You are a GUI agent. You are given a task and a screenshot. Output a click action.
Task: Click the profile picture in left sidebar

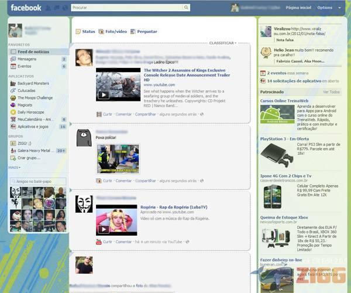point(15,30)
